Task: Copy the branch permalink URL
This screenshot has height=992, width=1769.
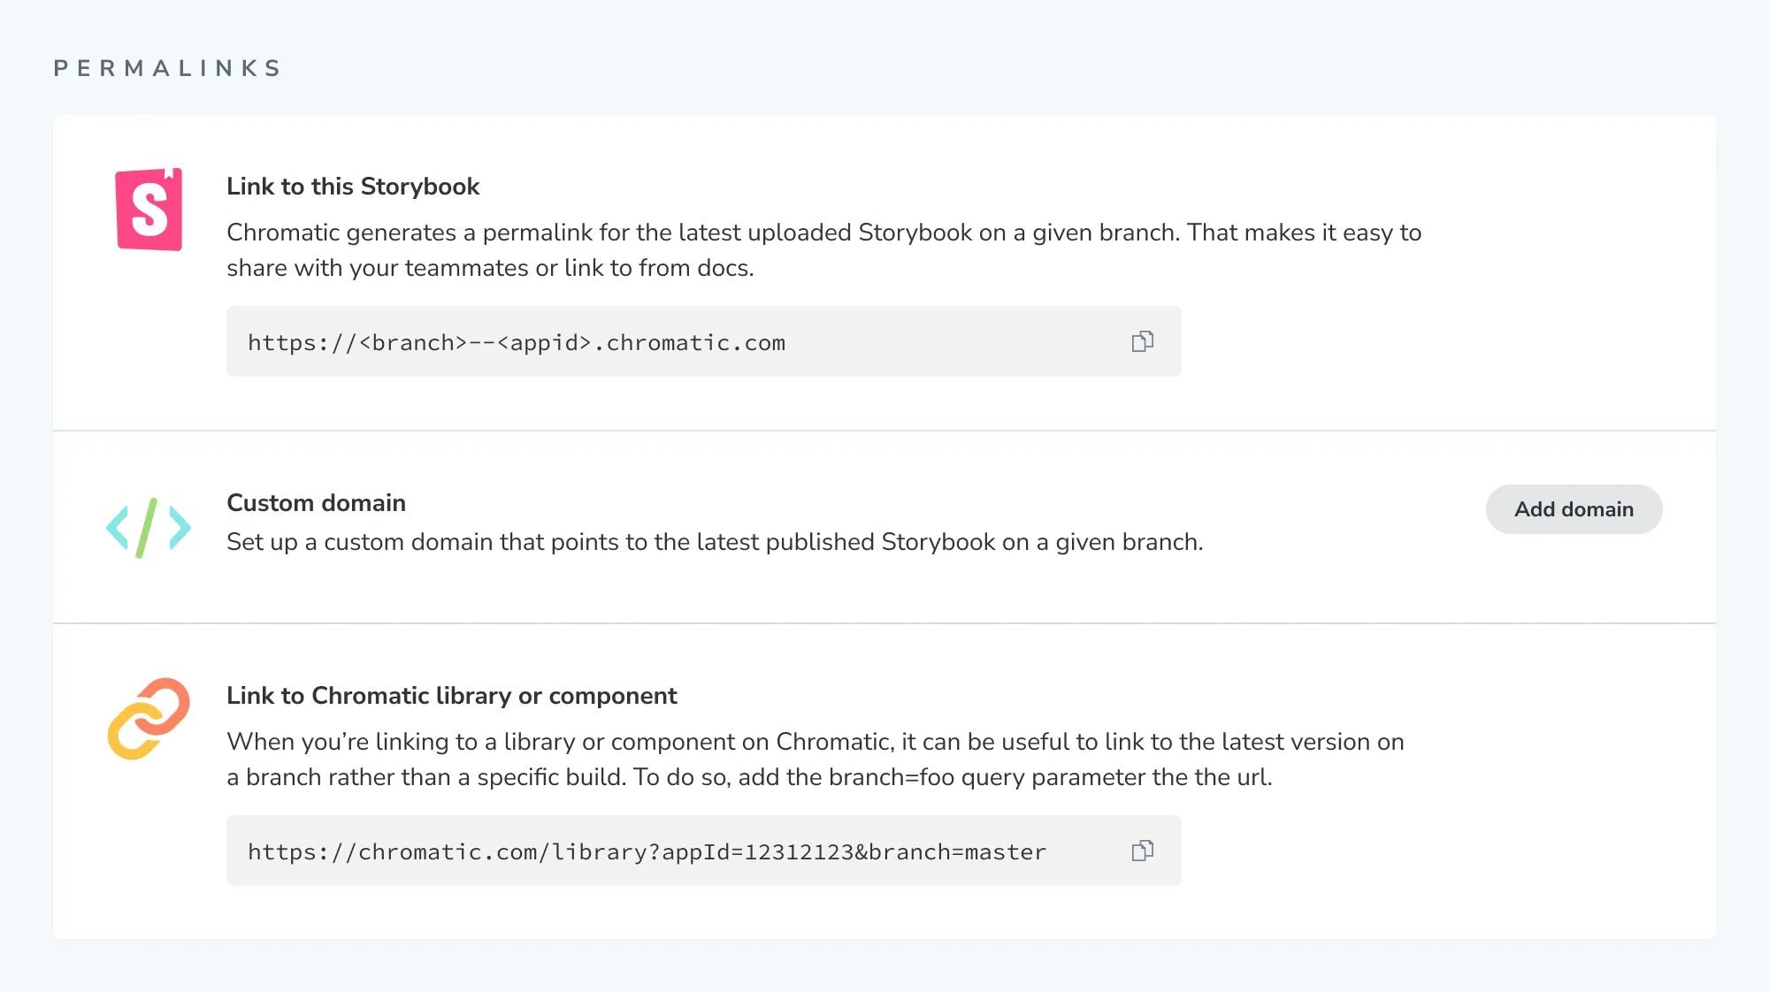Action: pos(1143,341)
